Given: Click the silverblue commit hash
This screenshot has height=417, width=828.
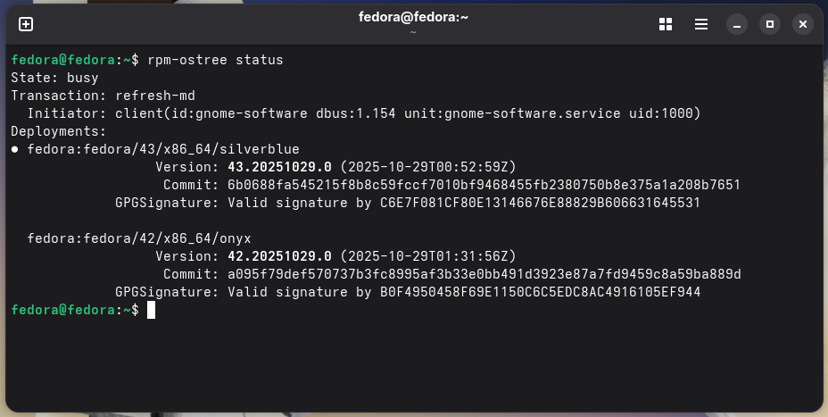Looking at the screenshot, I should click(x=484, y=185).
